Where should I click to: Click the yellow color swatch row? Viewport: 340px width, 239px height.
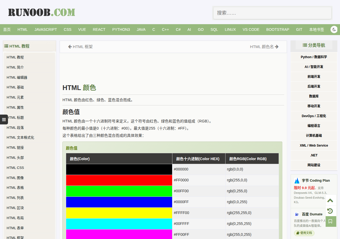119,213
